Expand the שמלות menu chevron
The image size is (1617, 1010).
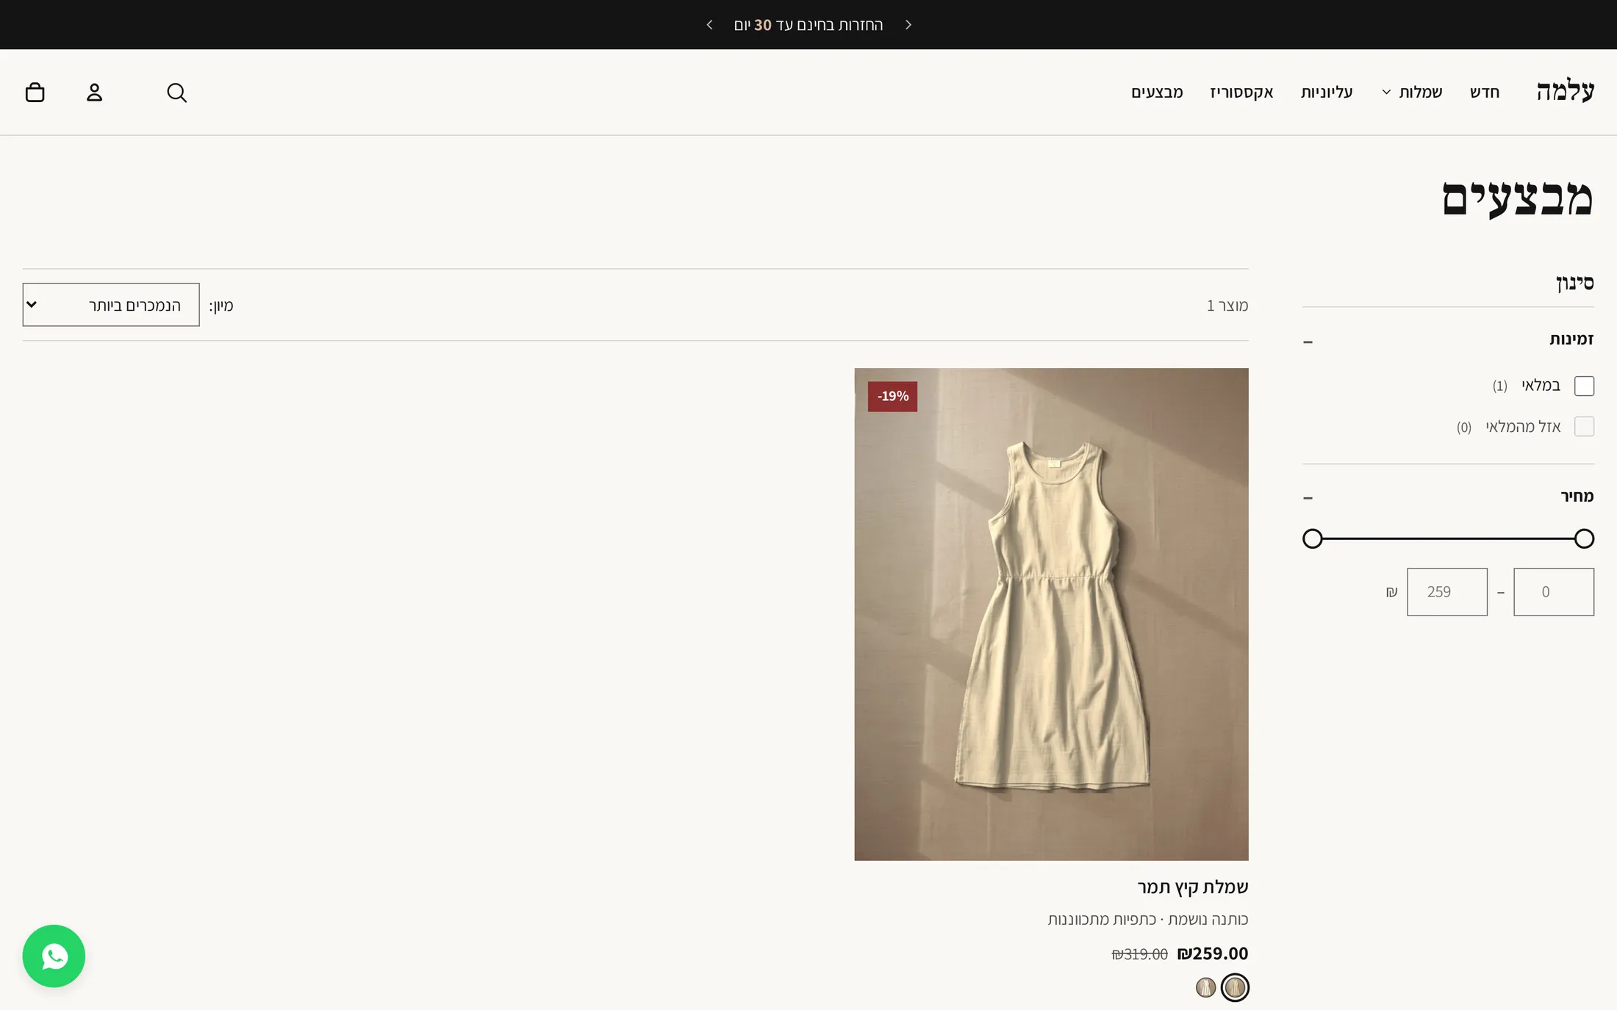coord(1386,93)
